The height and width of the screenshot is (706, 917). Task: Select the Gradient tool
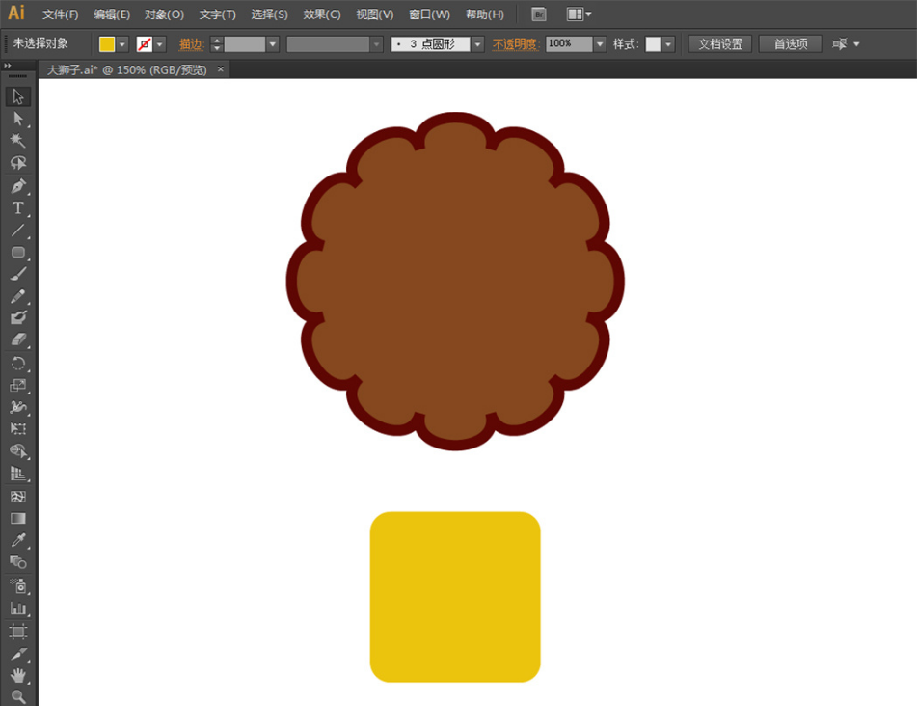click(x=17, y=518)
